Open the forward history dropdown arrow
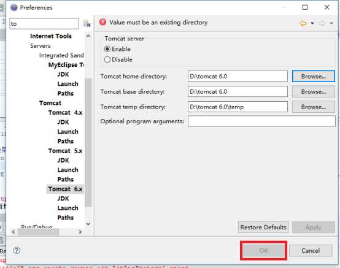Screen dimensions: 340x268 tap(331, 23)
